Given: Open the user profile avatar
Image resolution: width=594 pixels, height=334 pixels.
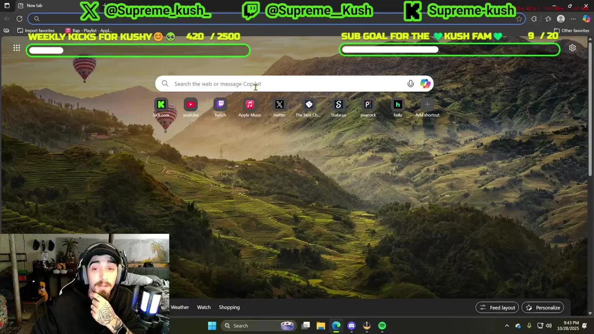Looking at the screenshot, I should [x=561, y=19].
